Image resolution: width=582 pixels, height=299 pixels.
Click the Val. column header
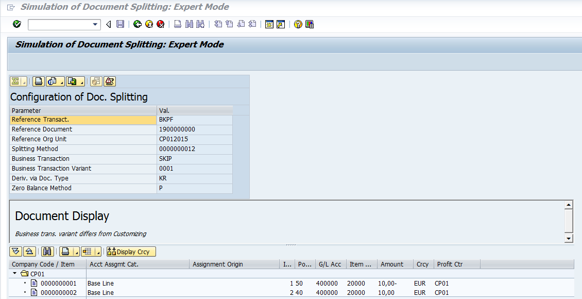tap(195, 110)
